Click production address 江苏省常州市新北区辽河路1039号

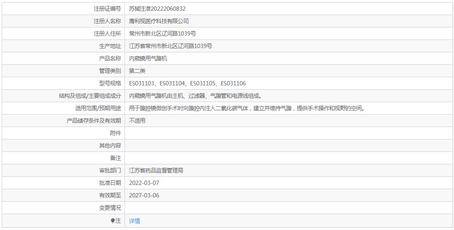[171, 46]
